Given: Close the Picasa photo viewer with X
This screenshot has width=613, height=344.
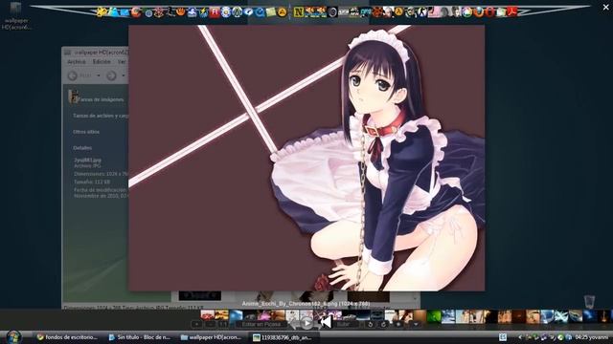Looking at the screenshot, I should (605, 7).
